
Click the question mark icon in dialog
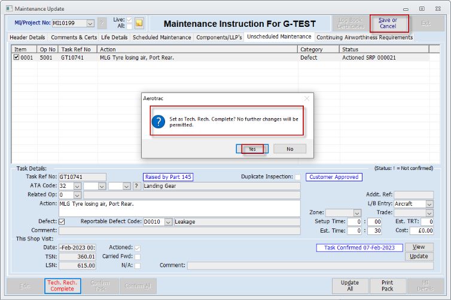tap(158, 122)
